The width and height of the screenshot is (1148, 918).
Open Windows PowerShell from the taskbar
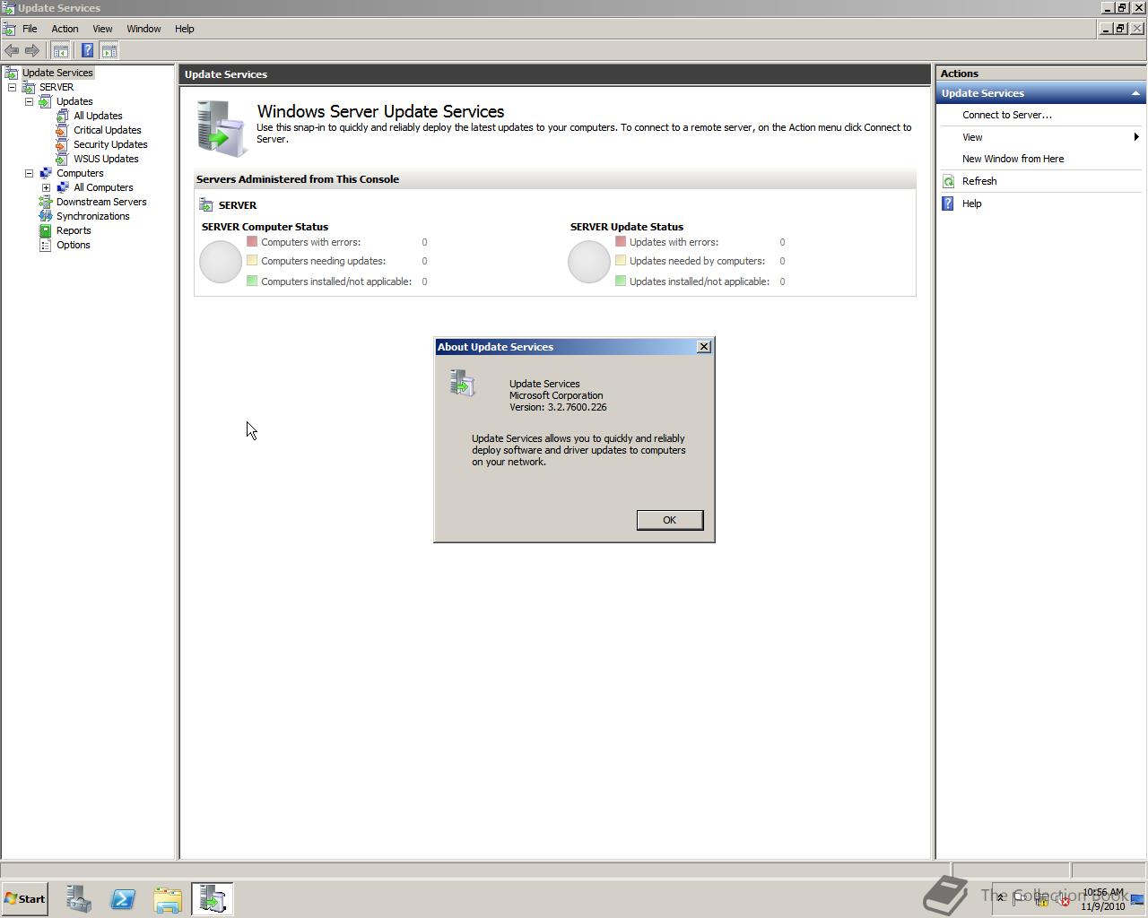click(x=123, y=898)
